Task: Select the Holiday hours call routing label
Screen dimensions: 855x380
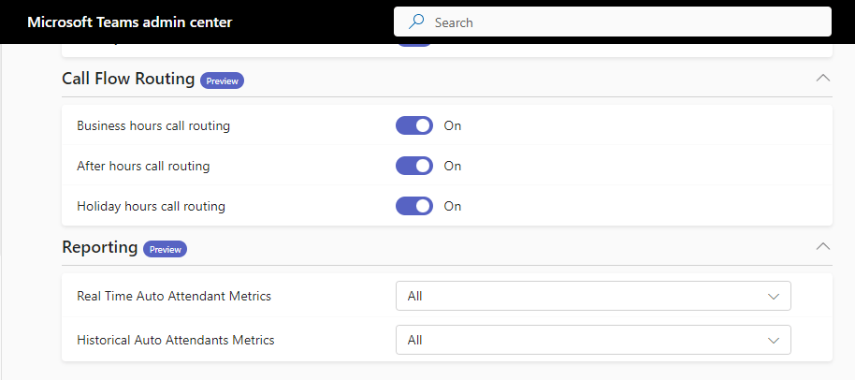Action: (151, 206)
